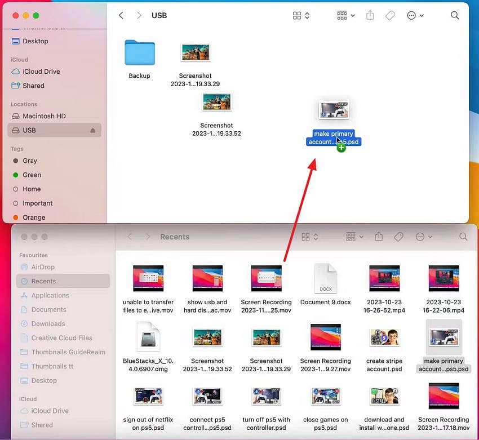The width and height of the screenshot is (479, 440).
Task: Click search icon in Recents window
Action: click(463, 237)
